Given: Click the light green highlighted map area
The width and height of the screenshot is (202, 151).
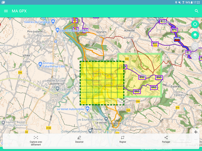Looking at the screenshot, I should pyautogui.click(x=143, y=75).
